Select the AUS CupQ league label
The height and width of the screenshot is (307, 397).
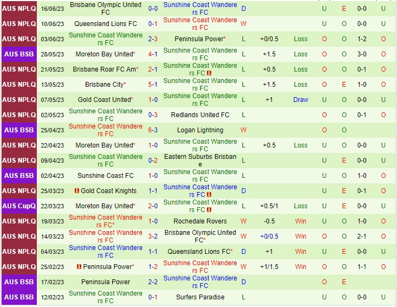tap(19, 206)
